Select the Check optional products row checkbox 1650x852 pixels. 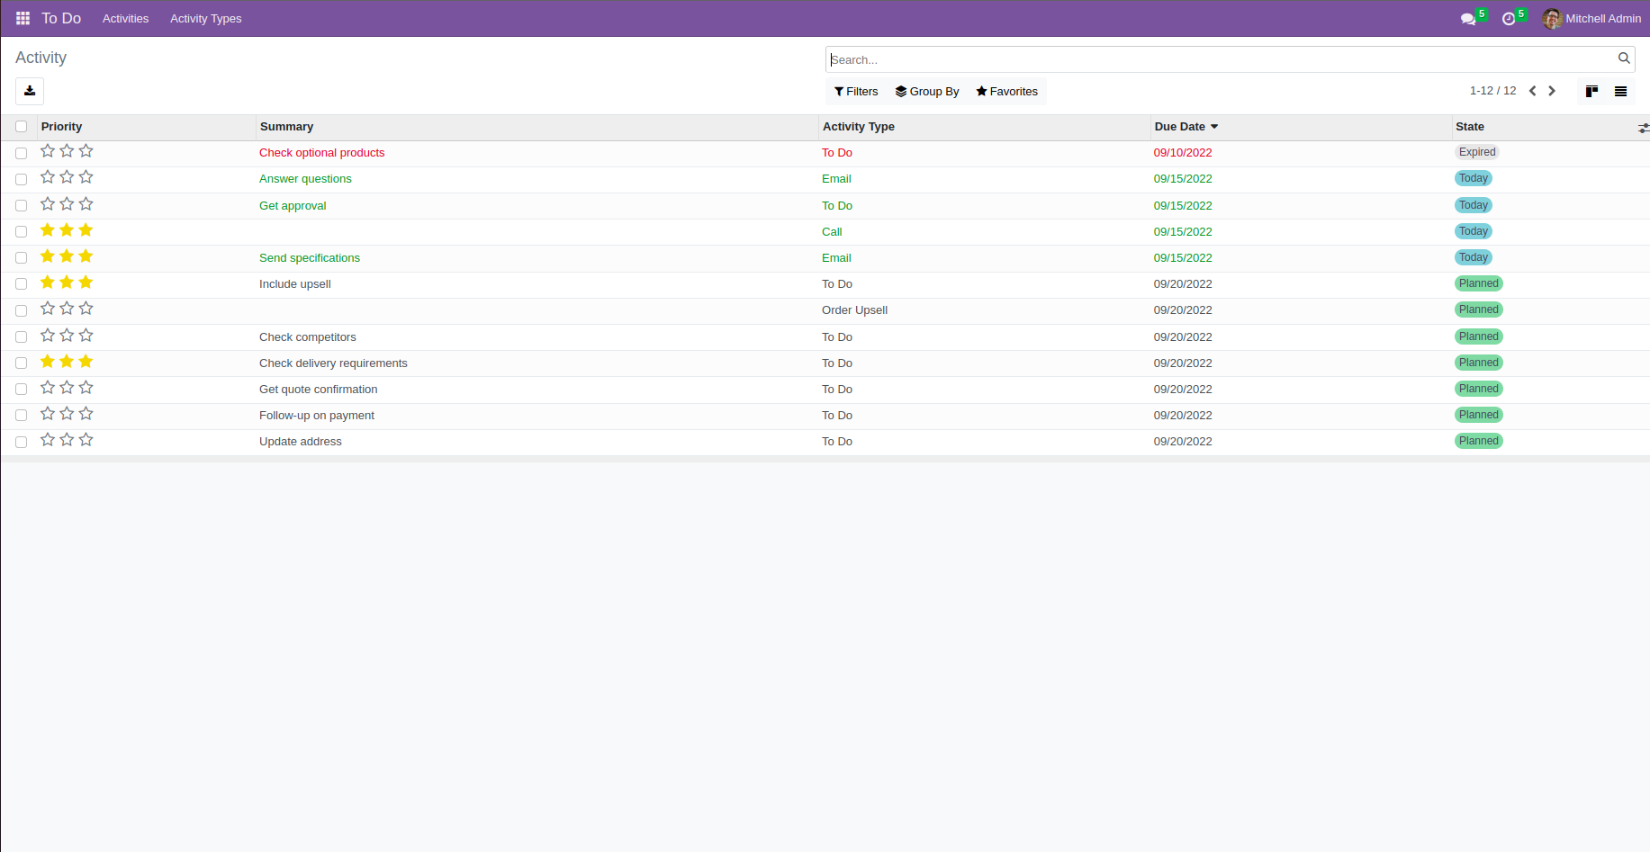tap(21, 153)
